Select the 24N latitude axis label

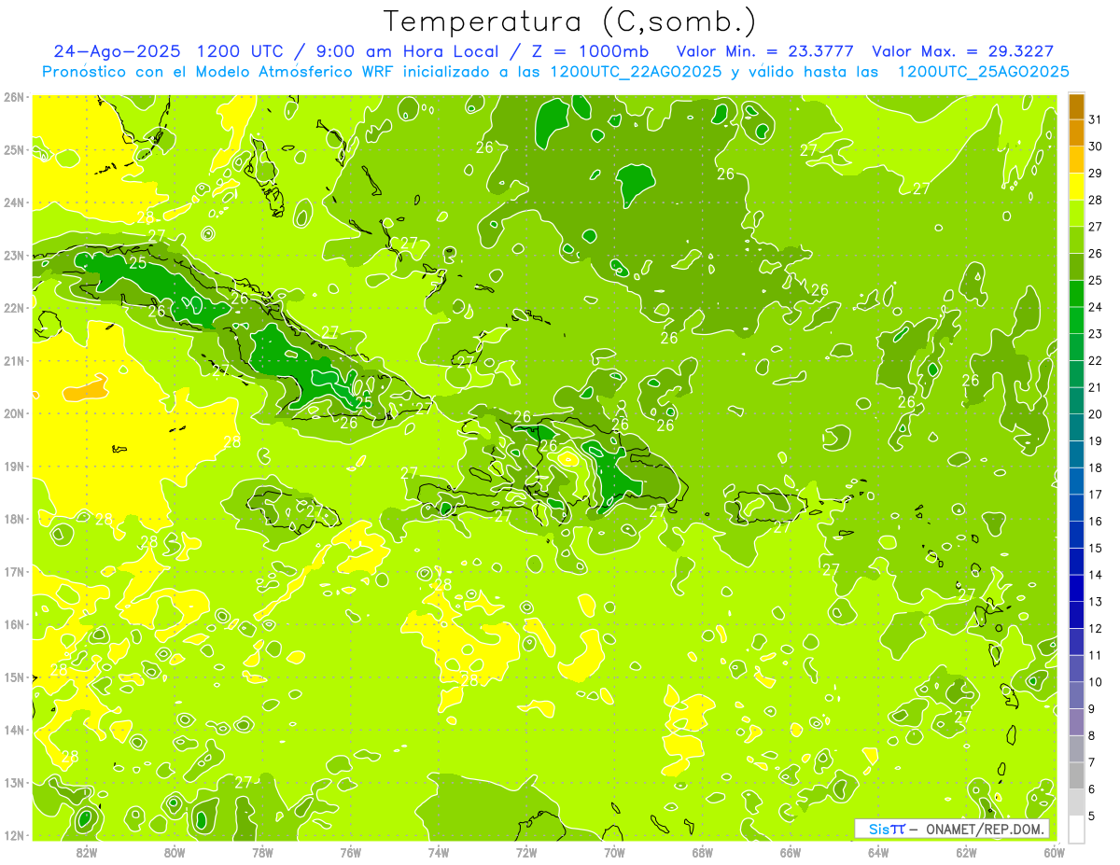click(x=14, y=202)
